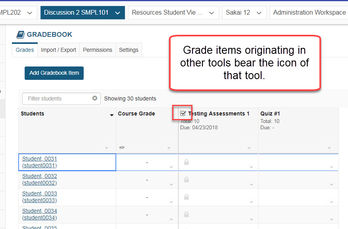This screenshot has width=348, height=229.
Task: Click the hidden-eye icon under Course Grade
Action: [x=121, y=147]
